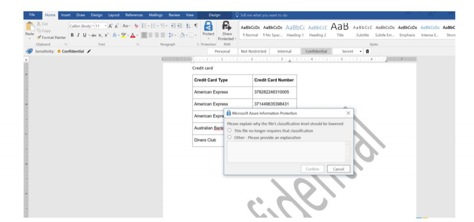Switch to the Draw tab

81,15
